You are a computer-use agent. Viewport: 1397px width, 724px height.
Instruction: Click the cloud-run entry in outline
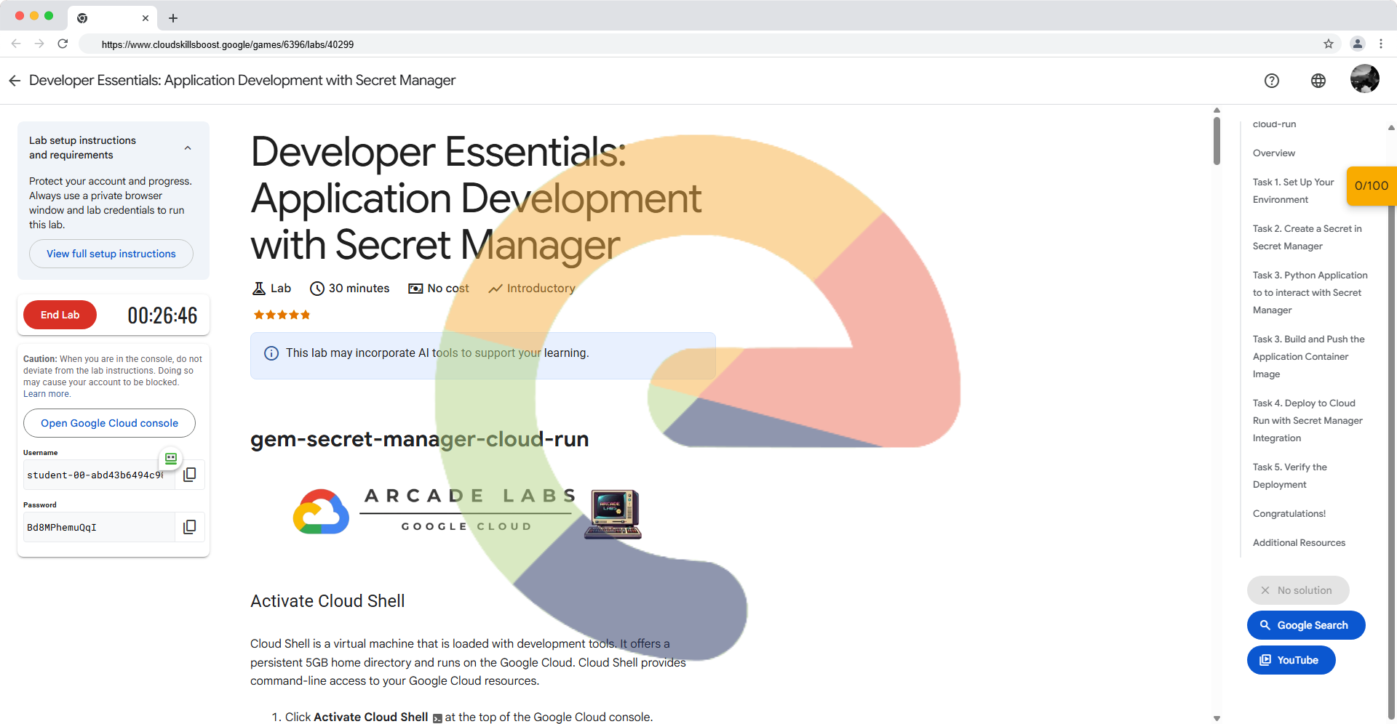(1274, 124)
